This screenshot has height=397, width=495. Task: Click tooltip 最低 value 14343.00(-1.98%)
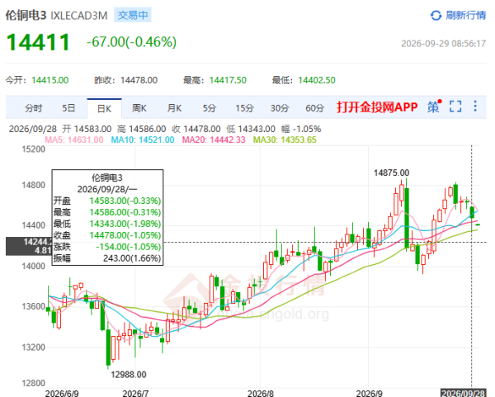(x=125, y=224)
